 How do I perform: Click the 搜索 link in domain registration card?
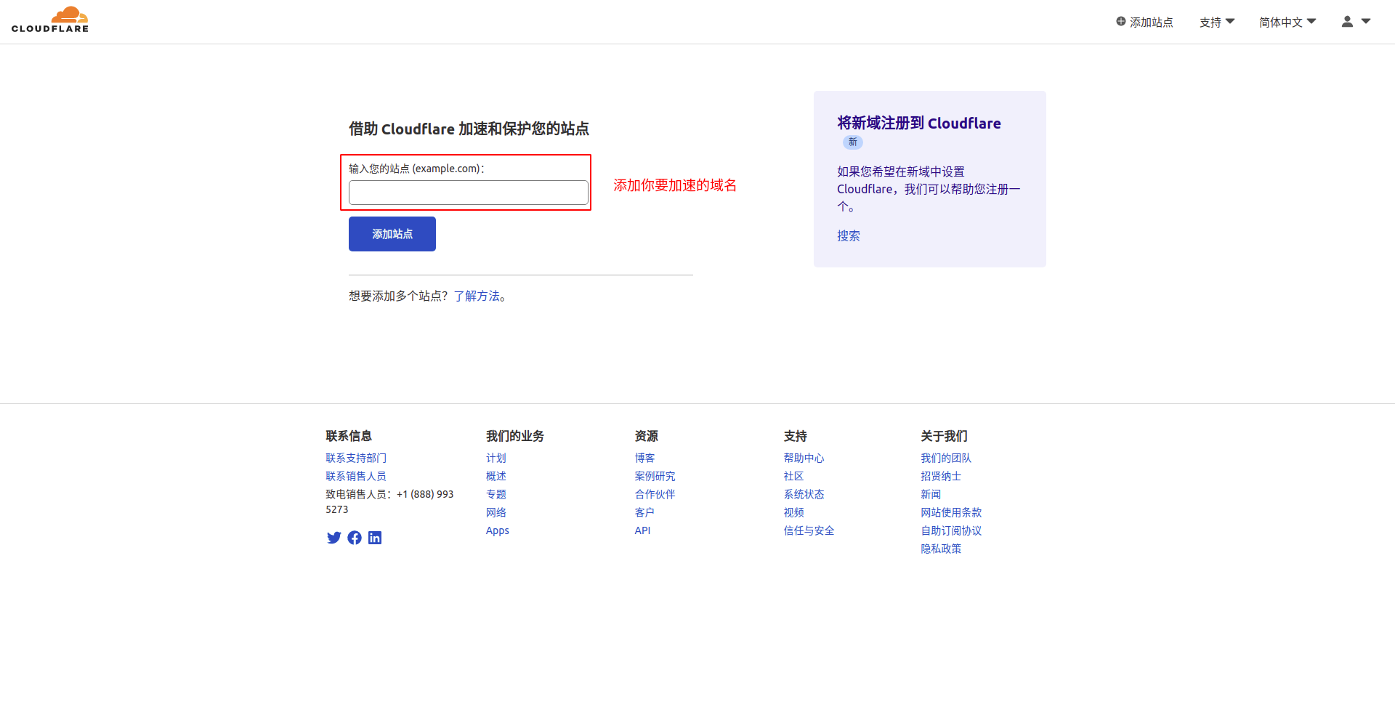pos(848,235)
